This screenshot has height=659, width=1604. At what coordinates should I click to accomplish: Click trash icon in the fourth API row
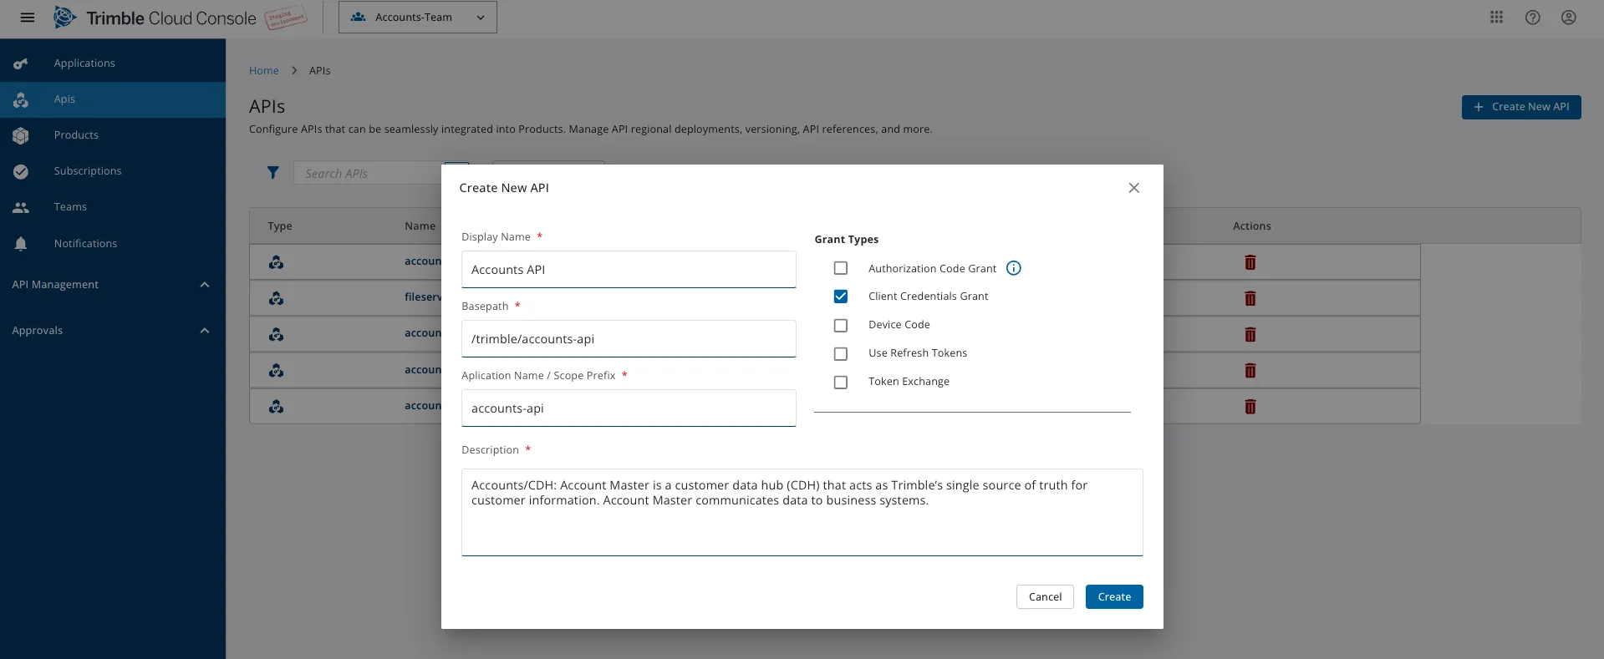1250,370
